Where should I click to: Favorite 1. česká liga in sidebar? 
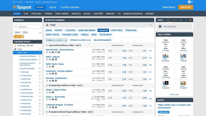pos(40,72)
